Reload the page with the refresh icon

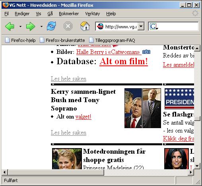(51, 26)
